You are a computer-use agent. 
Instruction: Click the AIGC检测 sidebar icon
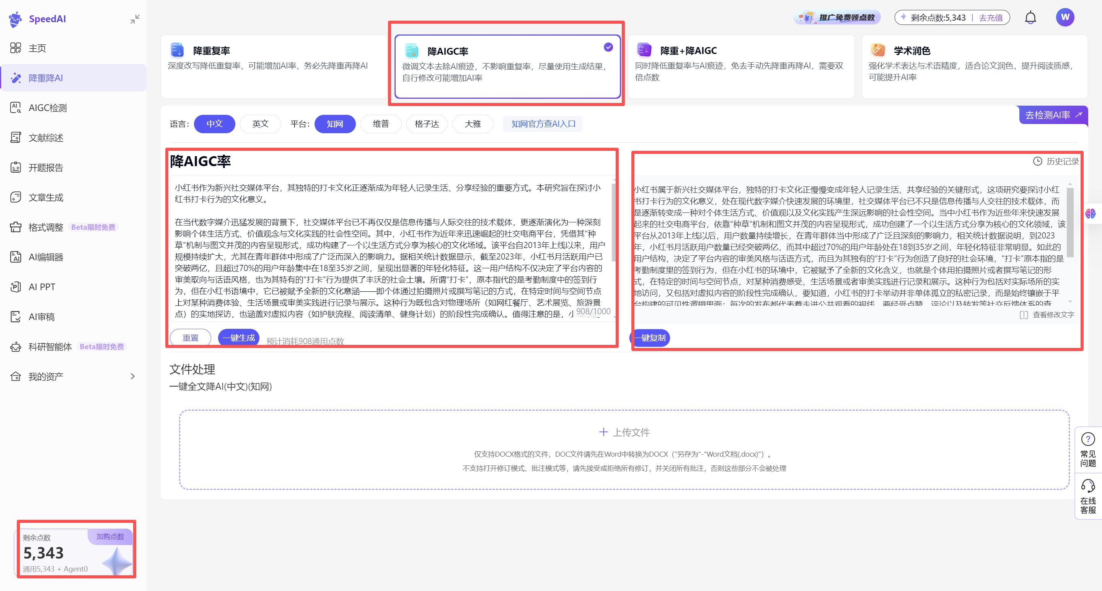pos(16,108)
